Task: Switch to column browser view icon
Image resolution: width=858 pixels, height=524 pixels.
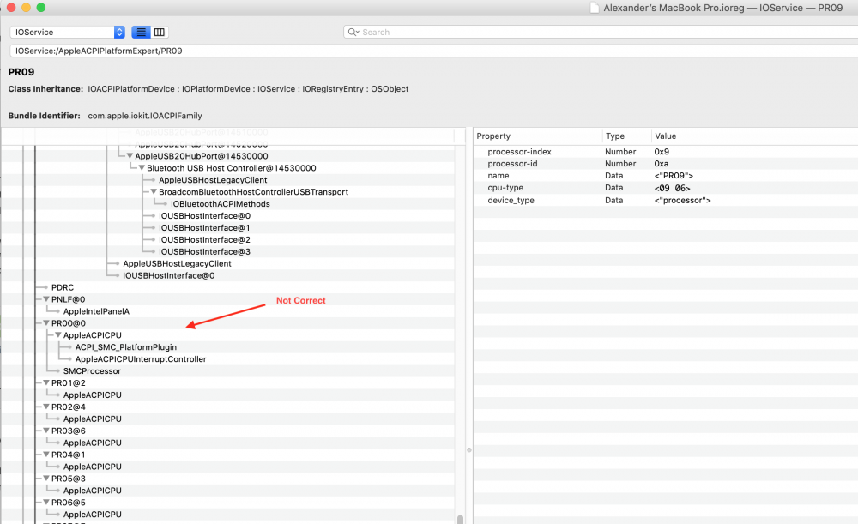Action: [160, 33]
